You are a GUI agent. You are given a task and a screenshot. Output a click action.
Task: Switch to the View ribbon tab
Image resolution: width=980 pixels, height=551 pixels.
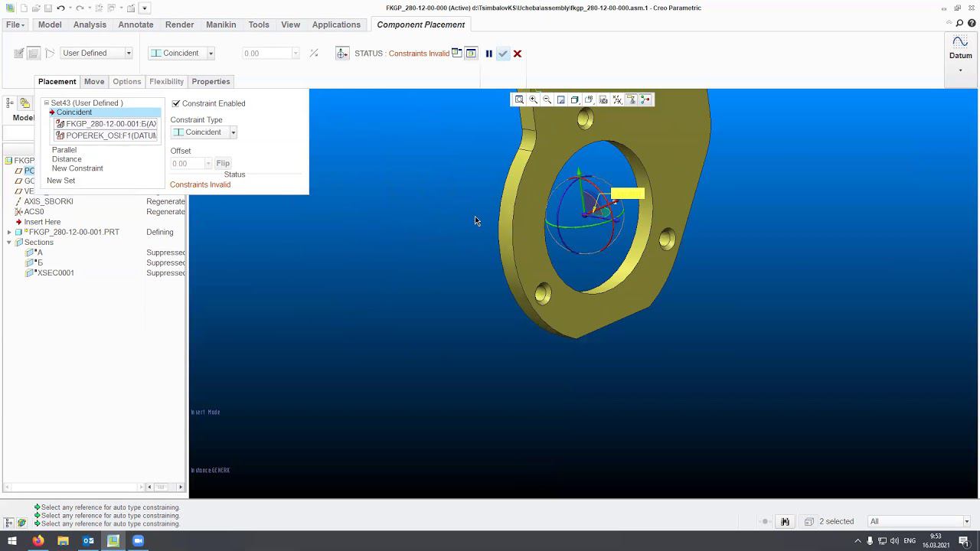pos(290,24)
